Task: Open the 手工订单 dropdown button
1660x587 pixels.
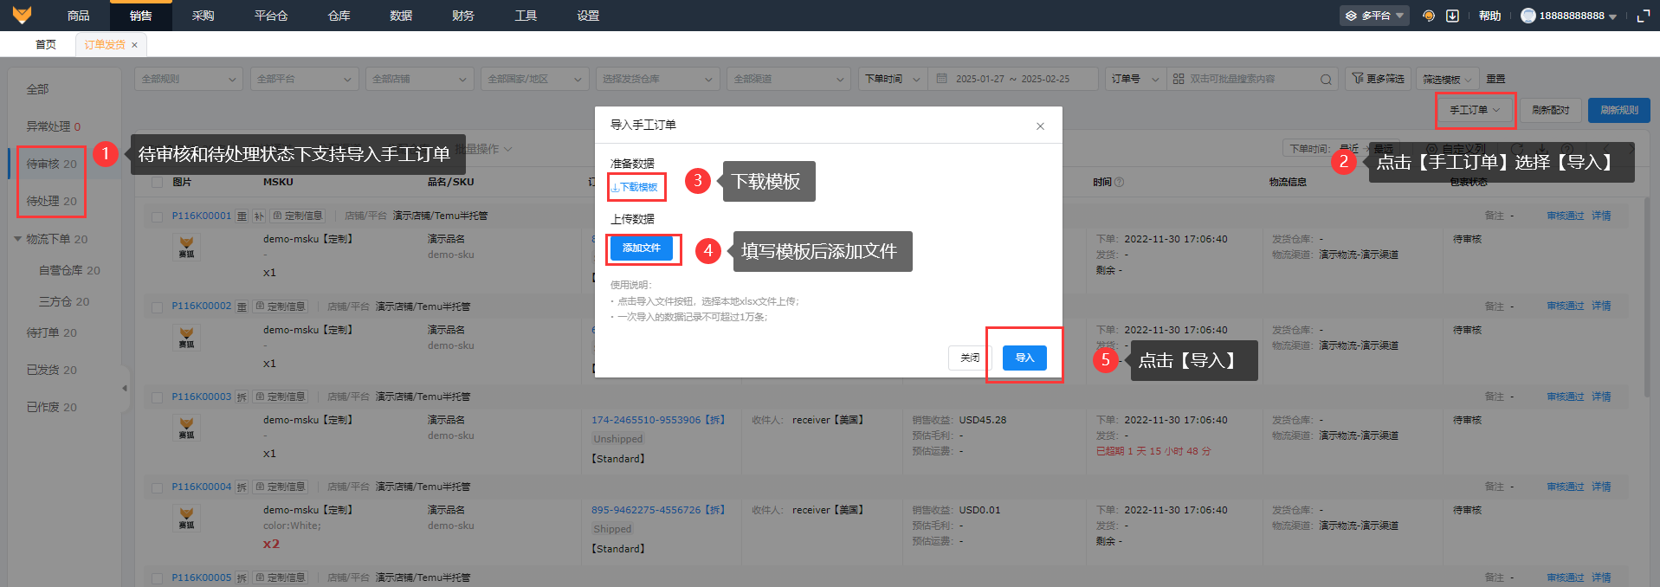Action: pyautogui.click(x=1476, y=110)
